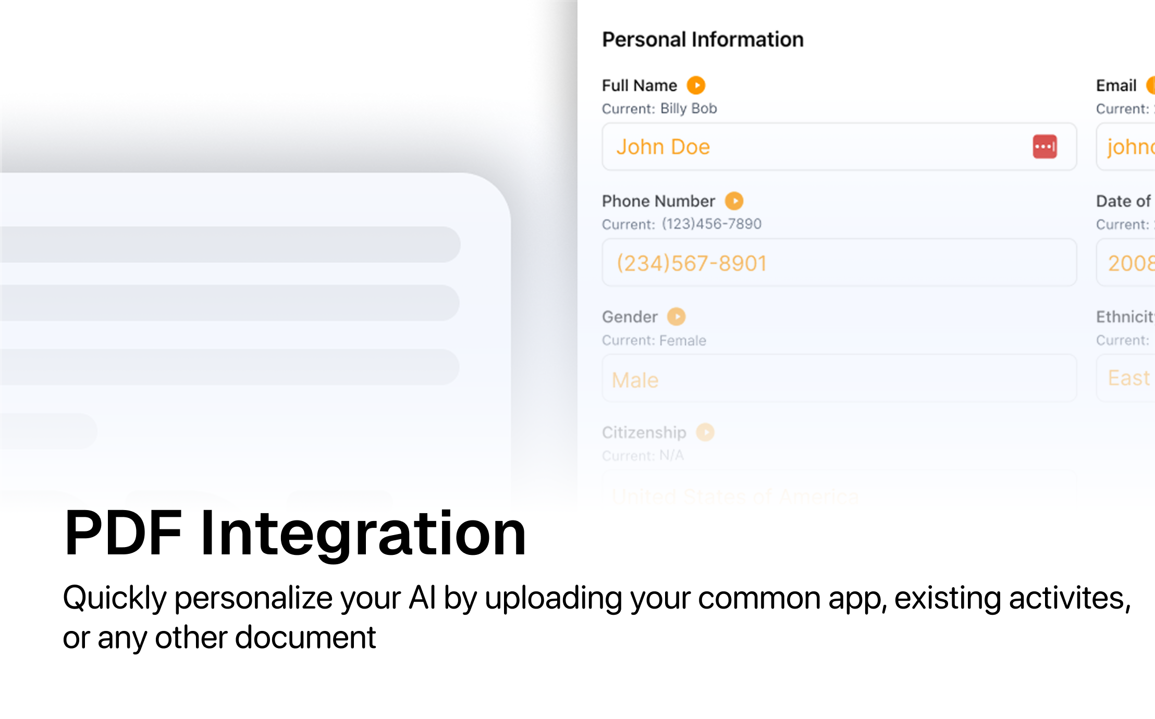Click the top placeholder bar in left card
Screen dimensions: 1155x719
pos(229,244)
